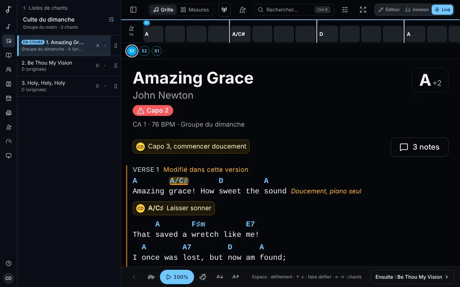Select the Mesures view
460x287 pixels.
195,10
